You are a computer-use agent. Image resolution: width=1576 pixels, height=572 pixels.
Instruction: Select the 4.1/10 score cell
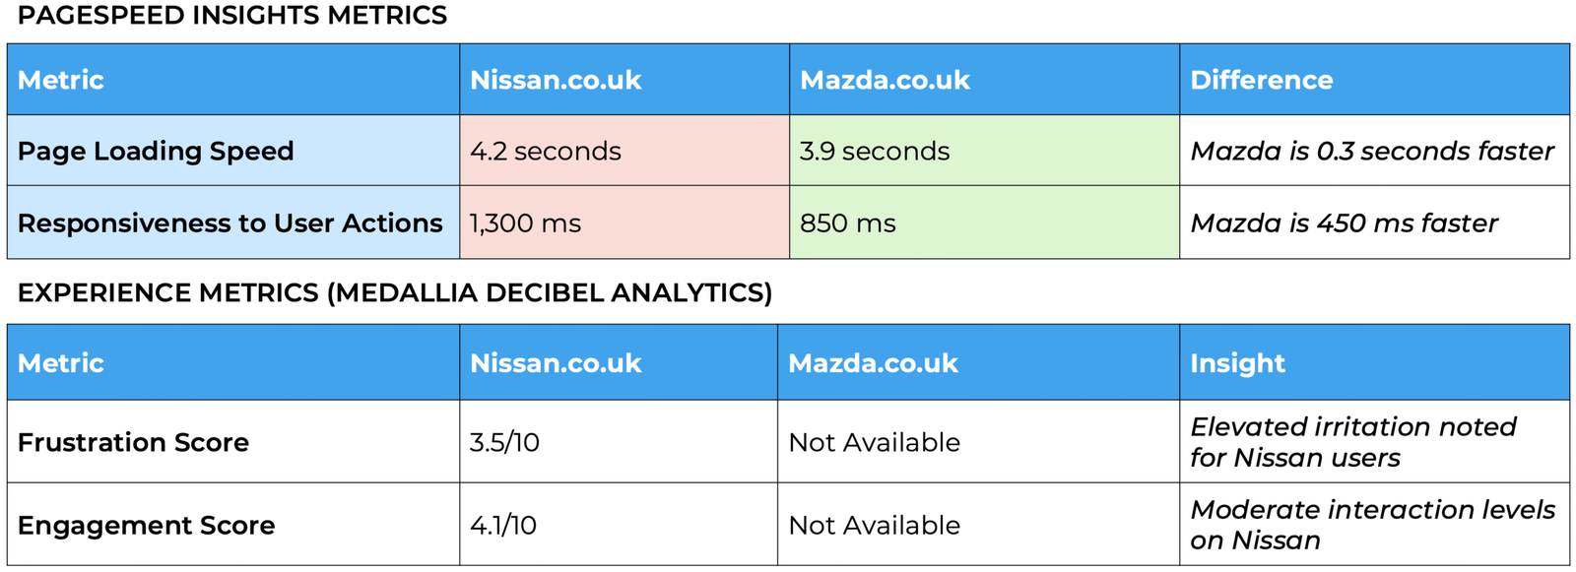[x=503, y=525]
